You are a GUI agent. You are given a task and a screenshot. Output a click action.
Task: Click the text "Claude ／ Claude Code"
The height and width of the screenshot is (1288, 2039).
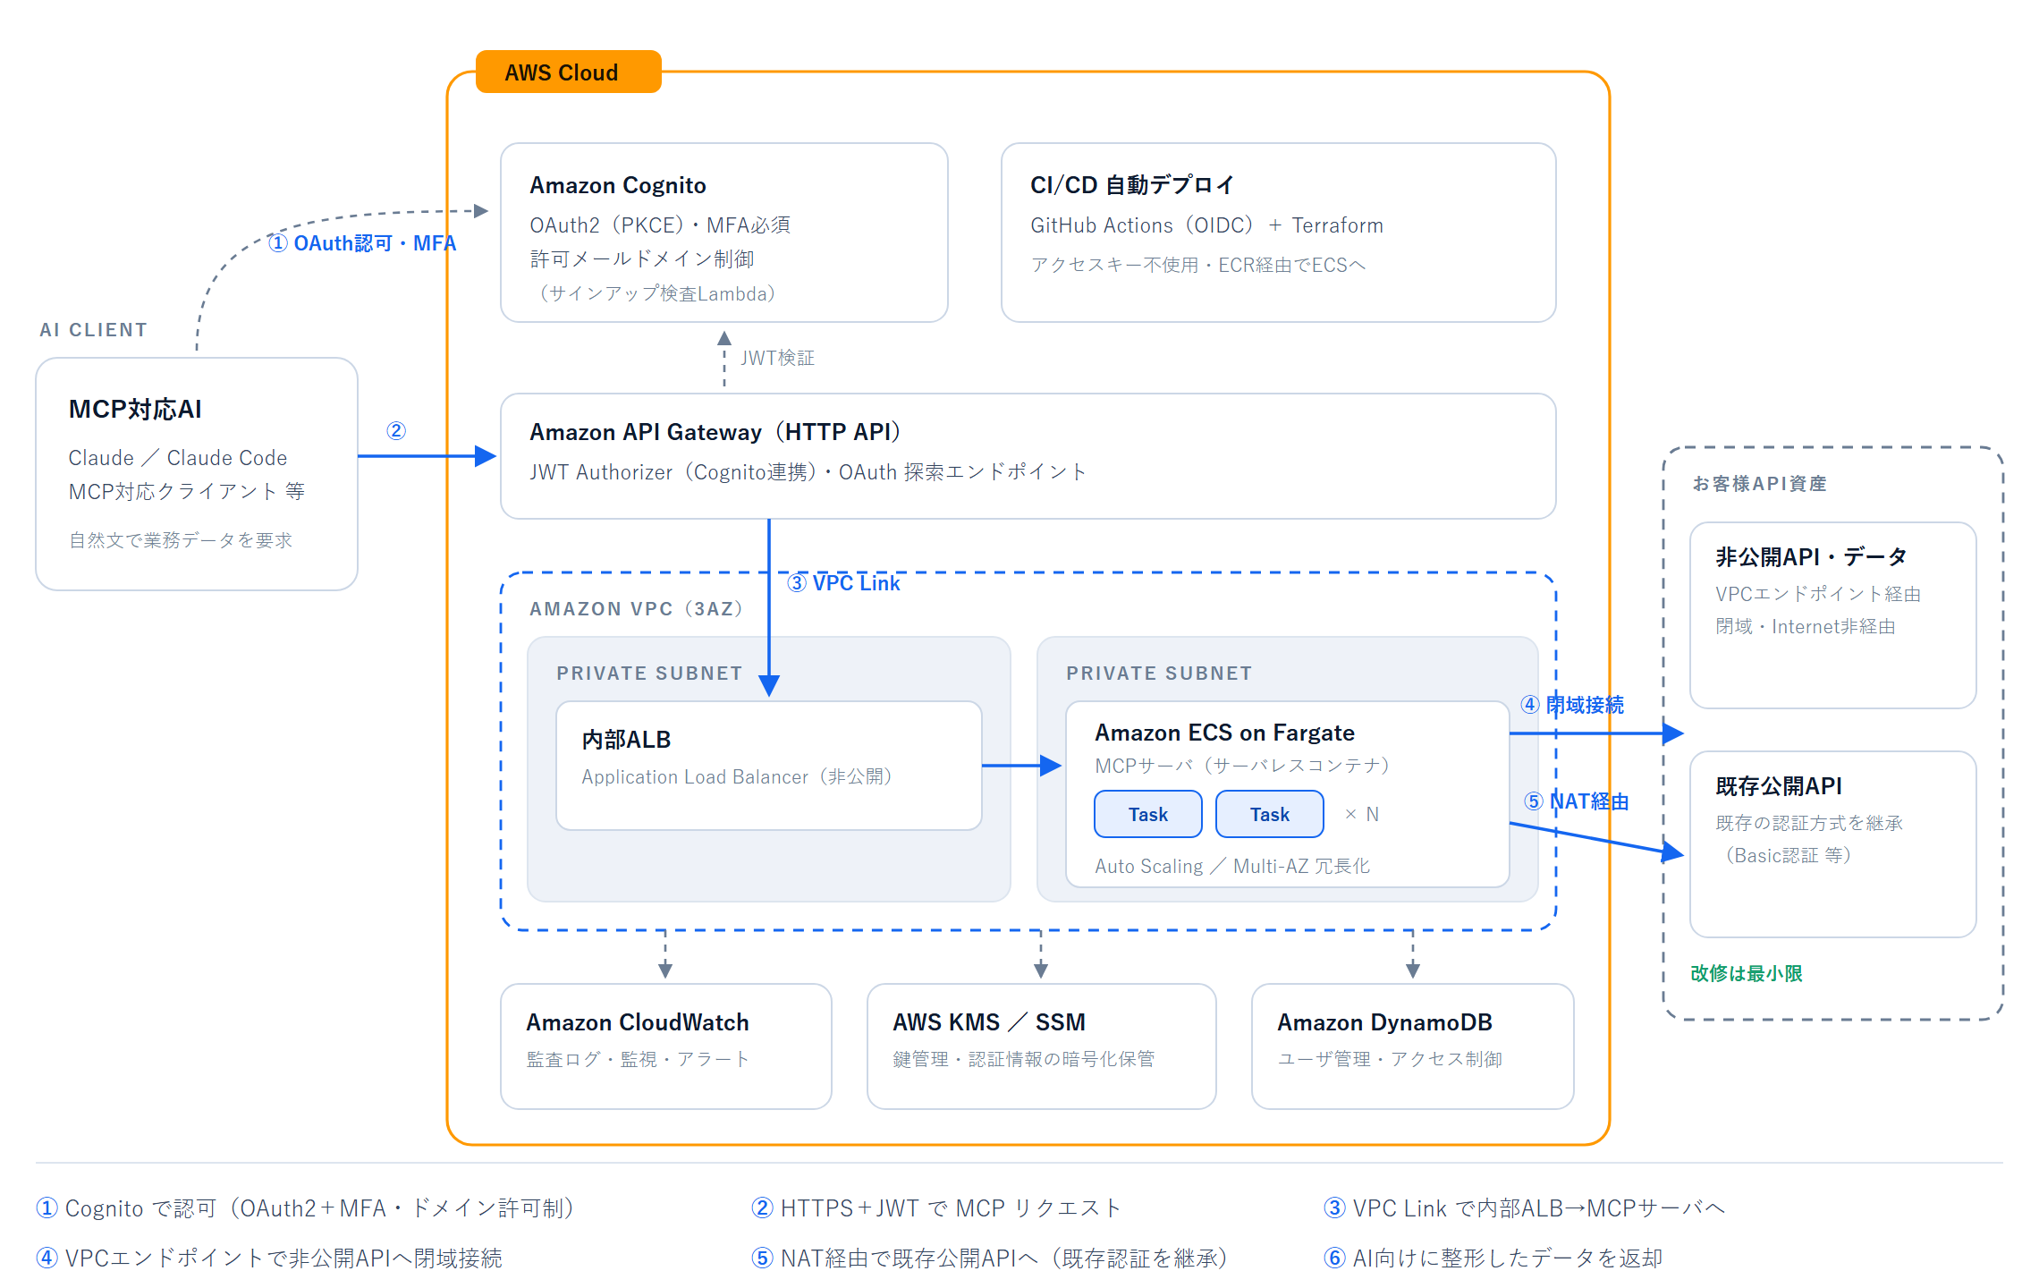pos(178,458)
